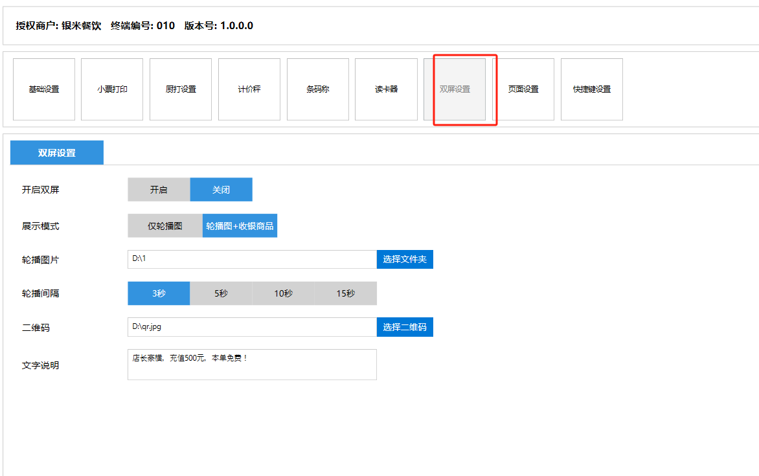Turn off dual screen with 关闭
This screenshot has width=759, height=476.
click(x=221, y=190)
